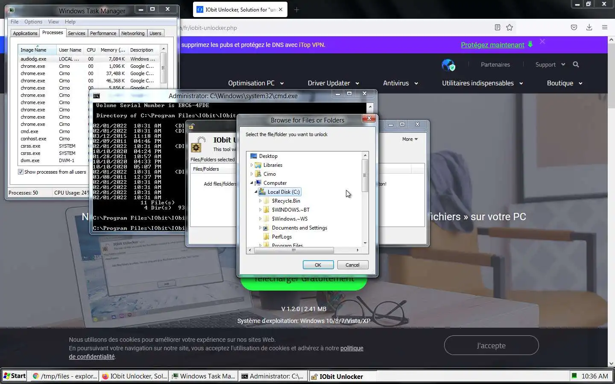Expand the $Windows.~WS folder node

tap(260, 219)
